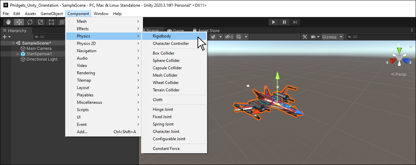
Task: Expand the Mesh submenu
Action: 103,21
